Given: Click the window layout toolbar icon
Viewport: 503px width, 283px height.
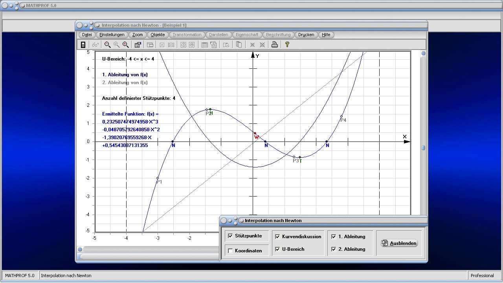Looking at the screenshot, I should tap(150, 45).
